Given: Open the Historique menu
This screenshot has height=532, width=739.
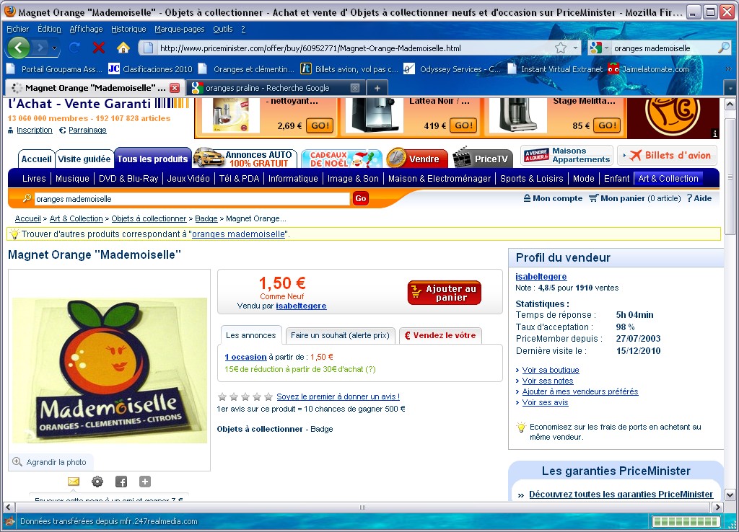Looking at the screenshot, I should point(128,29).
